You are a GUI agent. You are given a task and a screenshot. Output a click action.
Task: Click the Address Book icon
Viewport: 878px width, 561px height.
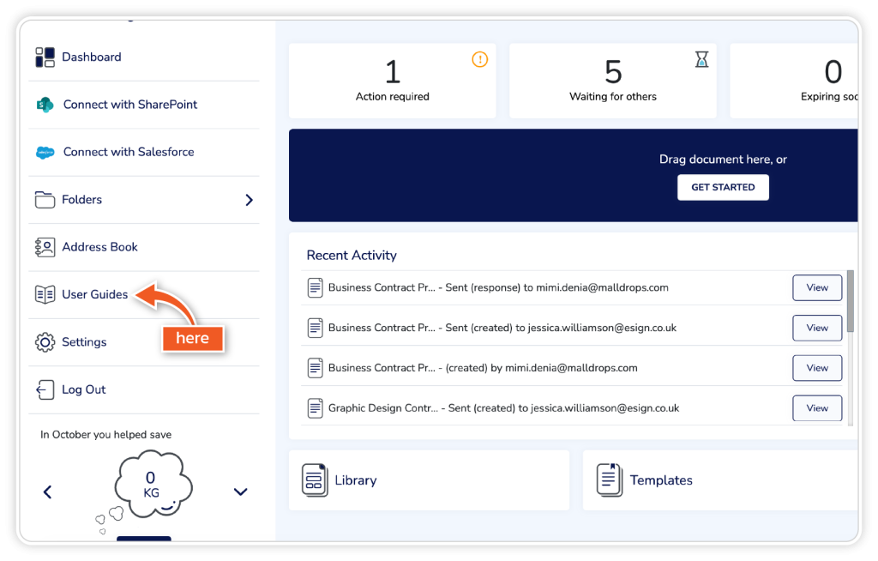coord(45,247)
